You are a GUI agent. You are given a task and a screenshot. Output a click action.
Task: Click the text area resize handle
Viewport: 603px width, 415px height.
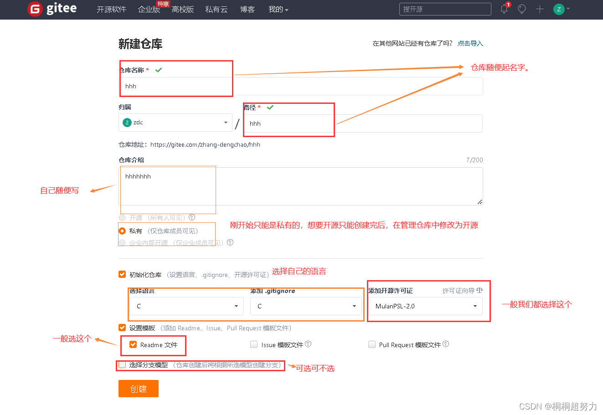(x=480, y=202)
